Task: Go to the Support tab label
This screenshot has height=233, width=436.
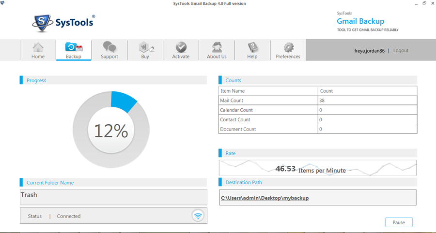Action: pos(109,56)
